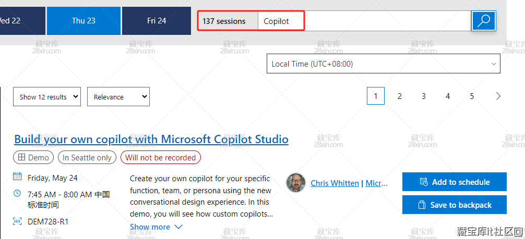Click the calendar icon beside Friday, May 24
Screen dimensions: 525x239
point(17,177)
